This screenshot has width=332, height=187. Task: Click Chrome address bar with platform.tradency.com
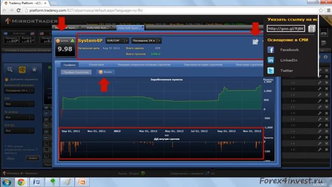click(170, 10)
